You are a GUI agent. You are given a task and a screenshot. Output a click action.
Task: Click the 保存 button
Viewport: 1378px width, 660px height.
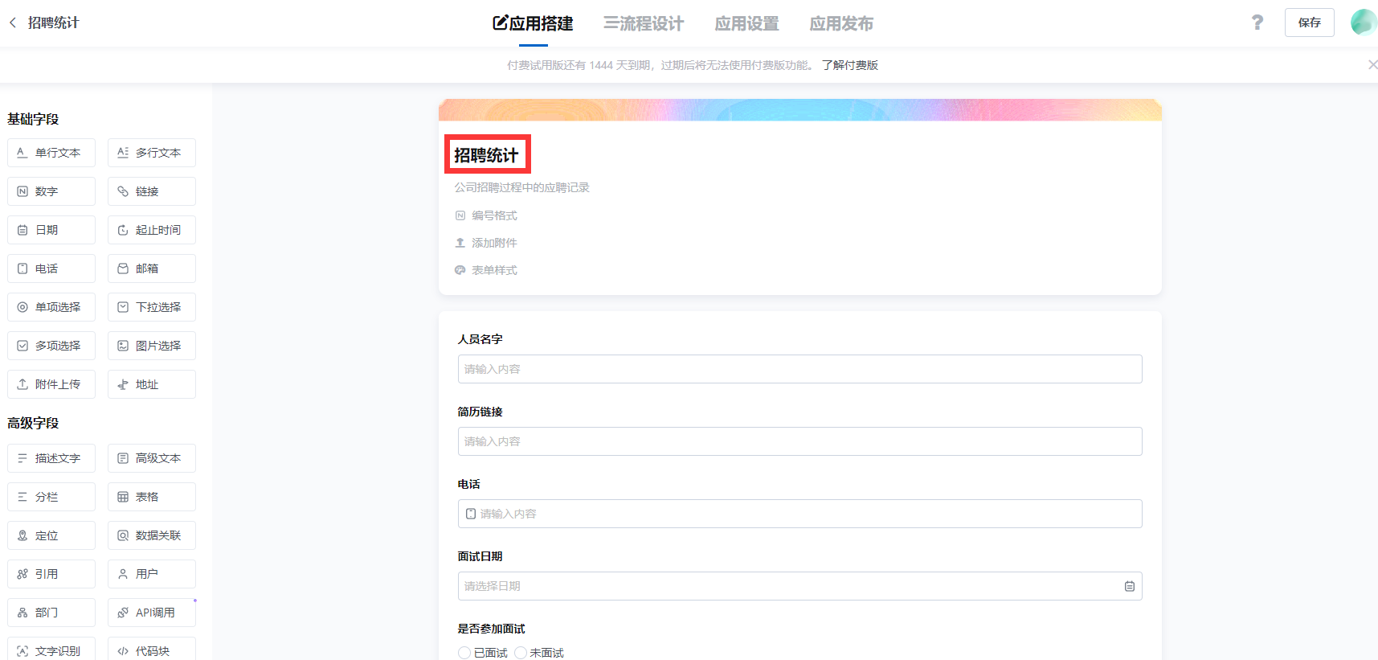1310,23
